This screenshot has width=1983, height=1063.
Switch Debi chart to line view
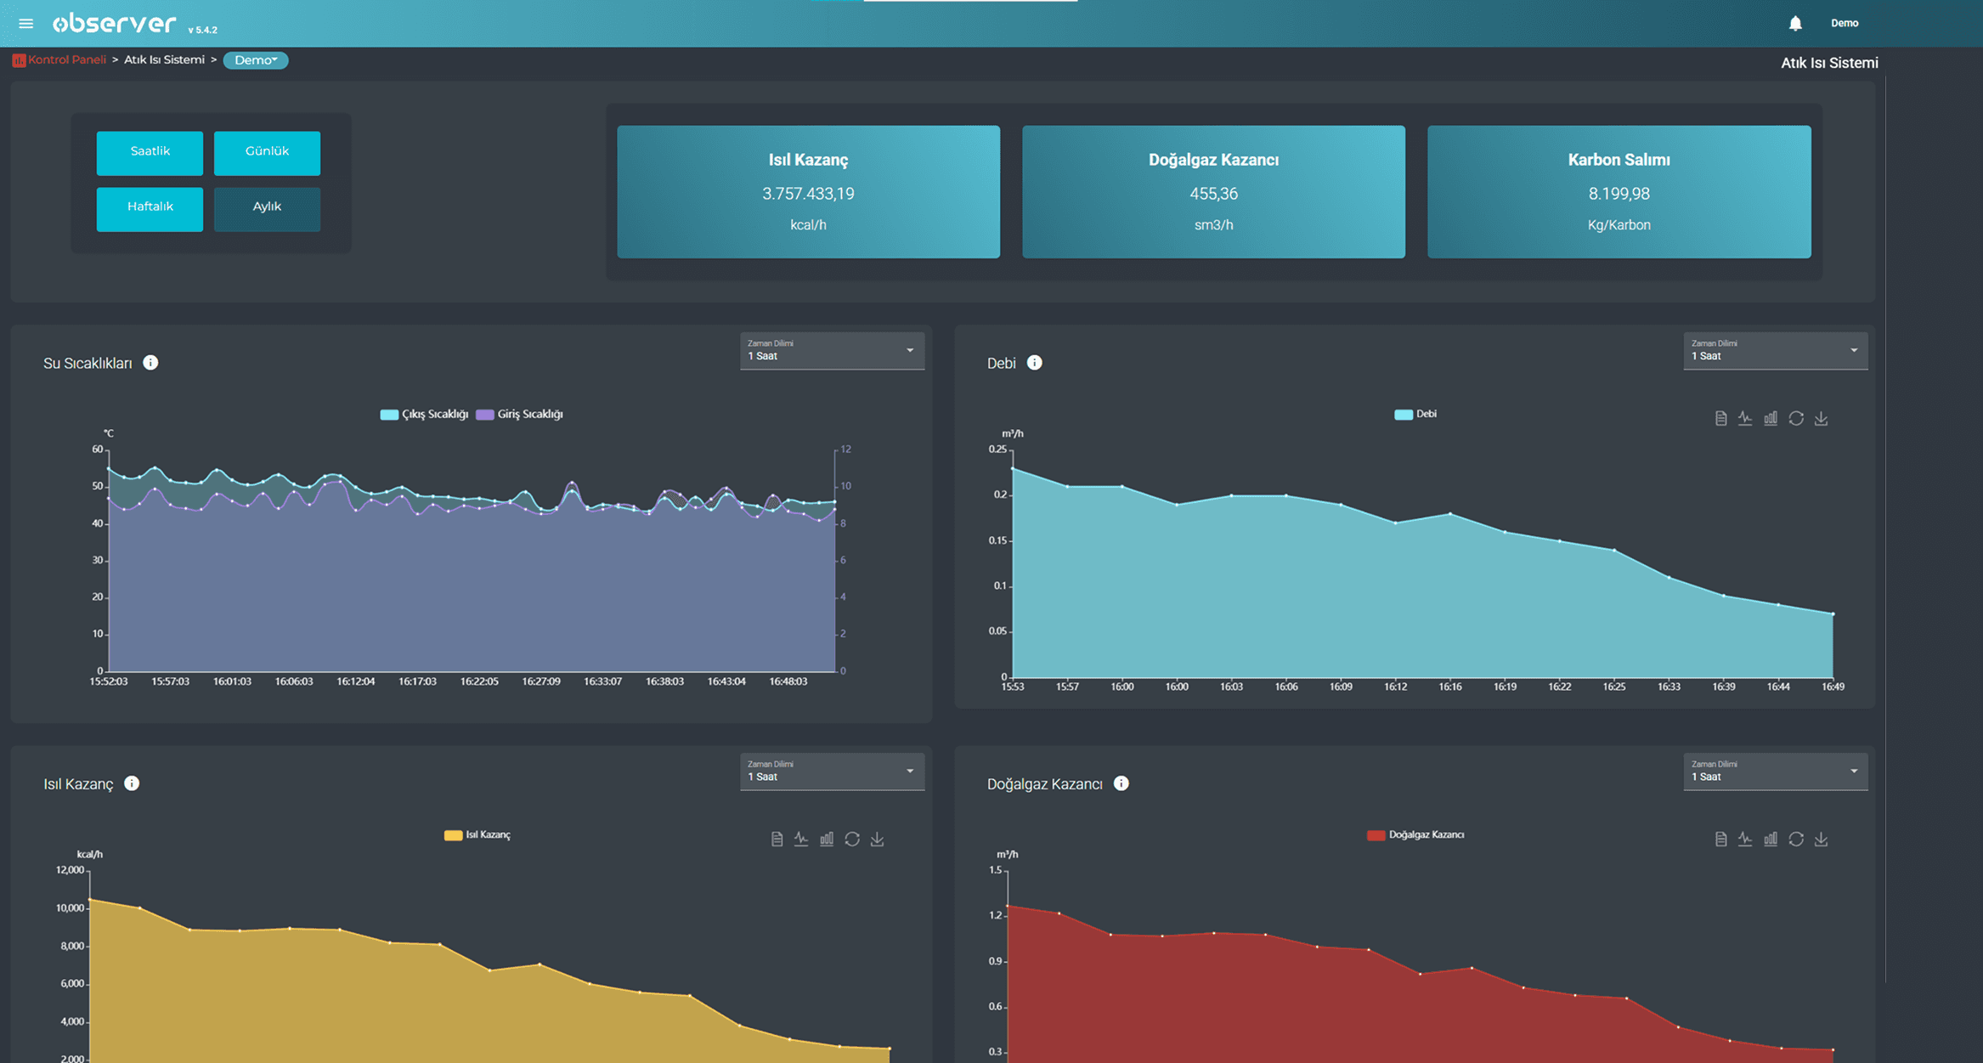(1745, 418)
